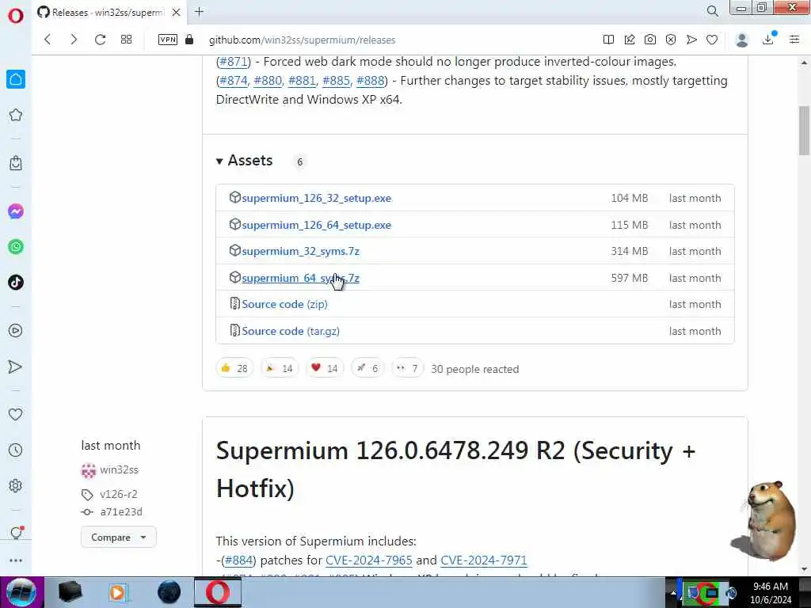Open the CVE-2024-7965 link
This screenshot has width=811, height=608.
[x=369, y=560]
